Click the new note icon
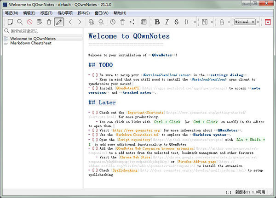 click(10, 22)
